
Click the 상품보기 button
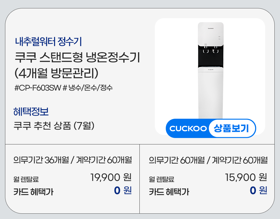tap(231, 128)
